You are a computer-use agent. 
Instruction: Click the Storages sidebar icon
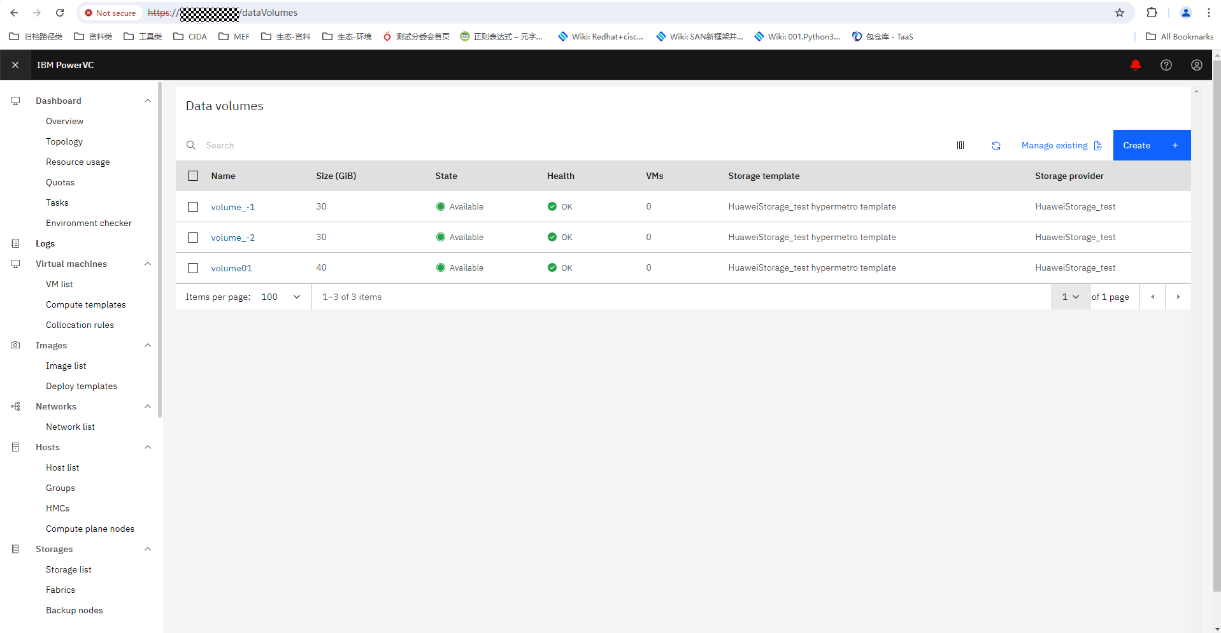15,549
